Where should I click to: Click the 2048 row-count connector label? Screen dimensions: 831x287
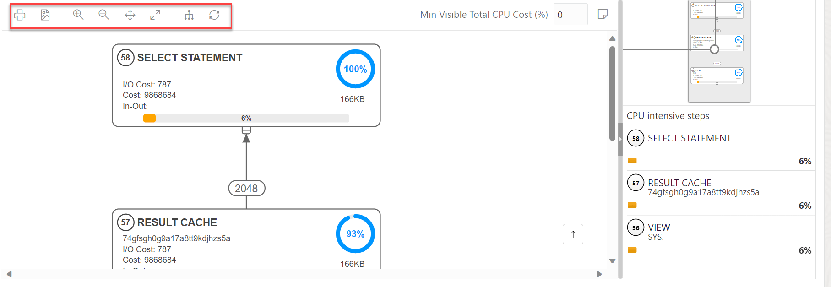tap(246, 189)
